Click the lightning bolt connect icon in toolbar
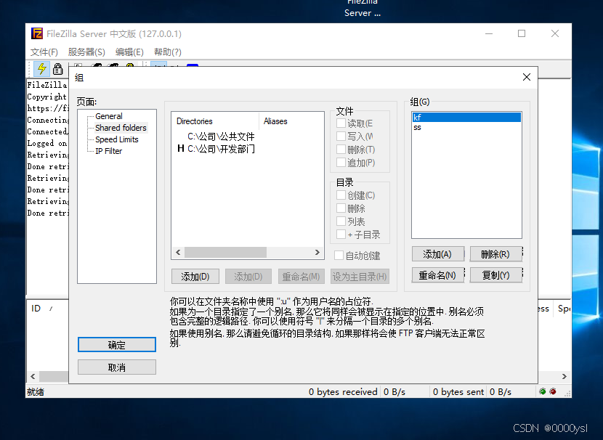This screenshot has height=440, width=603. tap(41, 69)
